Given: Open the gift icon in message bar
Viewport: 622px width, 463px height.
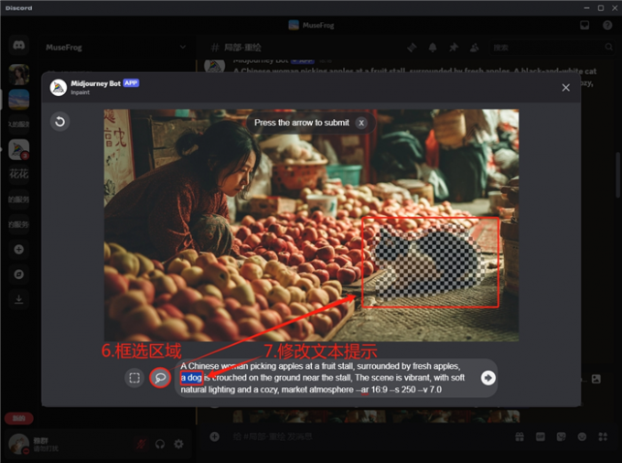Looking at the screenshot, I should tap(520, 436).
